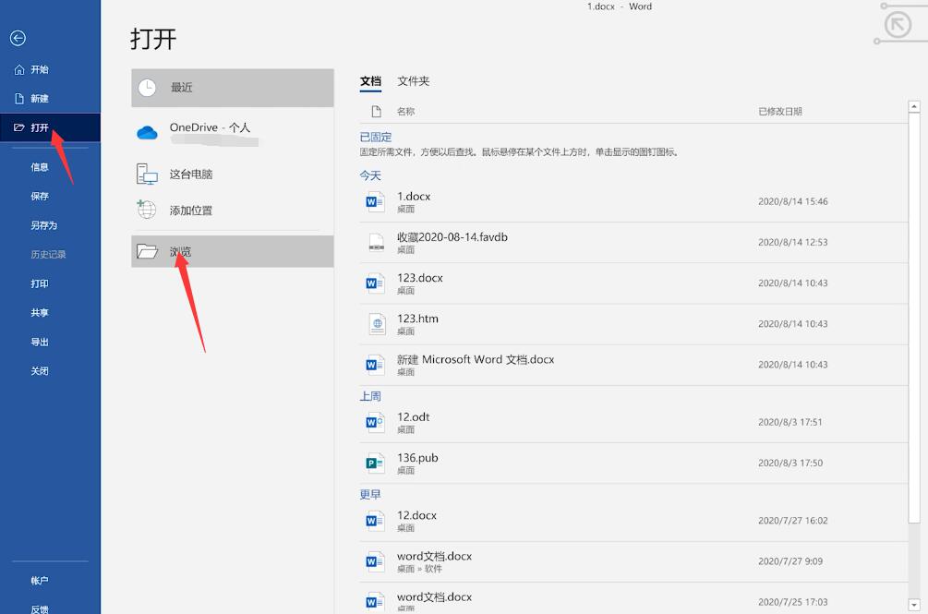The image size is (928, 614).
Task: Click the Home icon beside 开始
Action: point(19,70)
